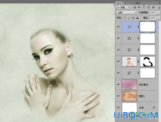Click the 填充 label
161x122 pixels.
(146, 18)
